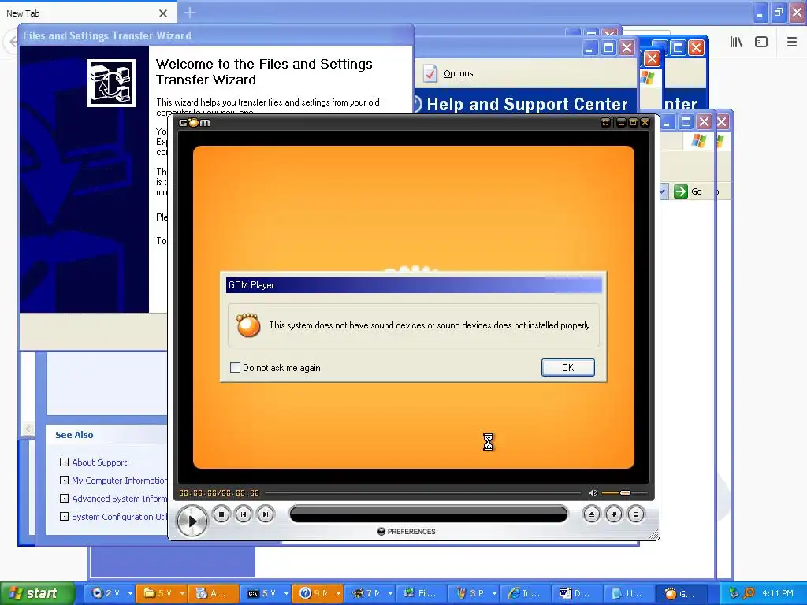Viewport: 807px width, 605px height.
Task: Click the Options icon in Help Center
Action: point(430,73)
